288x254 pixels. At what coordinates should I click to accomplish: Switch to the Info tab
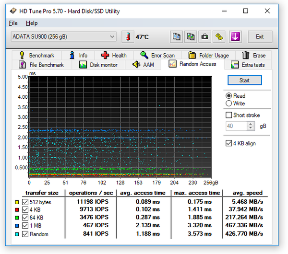[78, 55]
